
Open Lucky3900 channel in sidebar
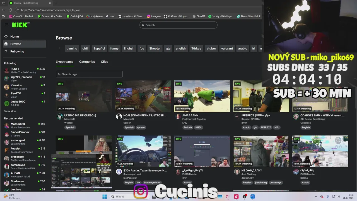coord(25,103)
